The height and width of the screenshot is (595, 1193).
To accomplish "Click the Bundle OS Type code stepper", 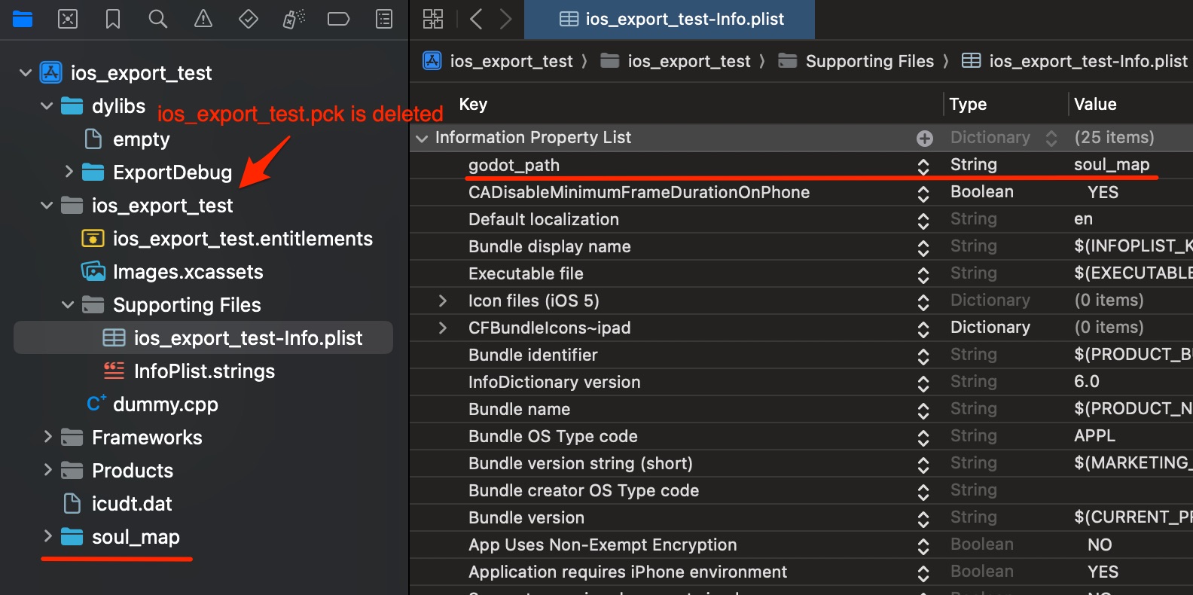I will point(923,438).
